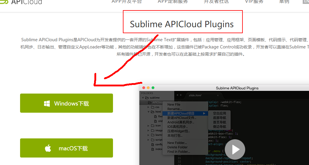Click the Apple logo on macOS button
The height and width of the screenshot is (165, 309).
[x=48, y=148]
